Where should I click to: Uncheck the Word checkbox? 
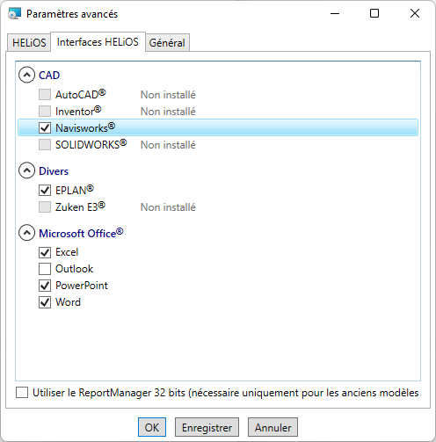[45, 302]
